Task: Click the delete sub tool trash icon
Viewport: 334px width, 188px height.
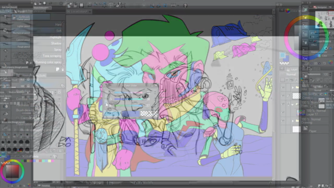Action: point(63,69)
